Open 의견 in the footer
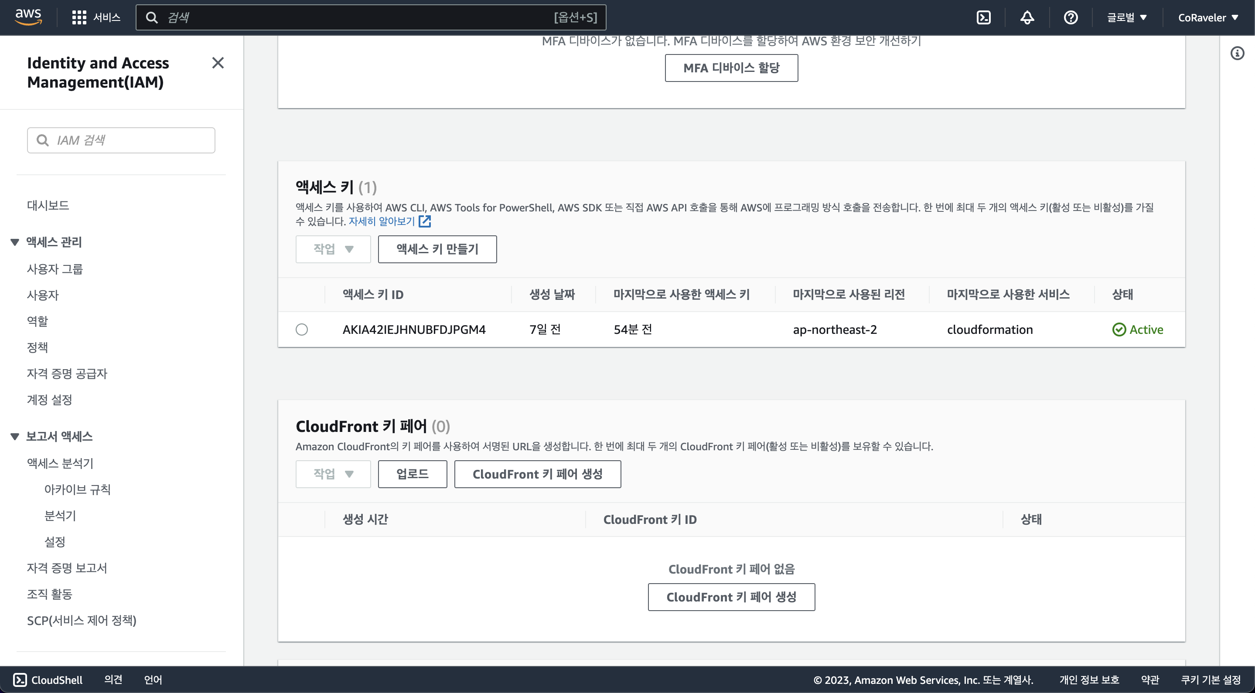Image resolution: width=1255 pixels, height=693 pixels. click(x=113, y=679)
